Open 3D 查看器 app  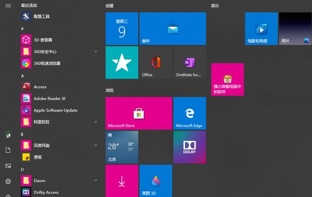(x=59, y=40)
